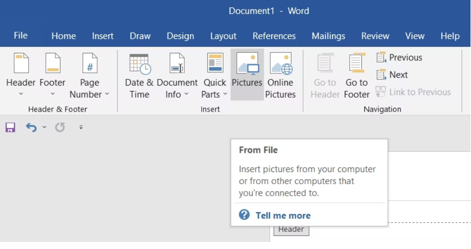Switch to the Insert tab
The image size is (471, 249).
[x=103, y=36]
